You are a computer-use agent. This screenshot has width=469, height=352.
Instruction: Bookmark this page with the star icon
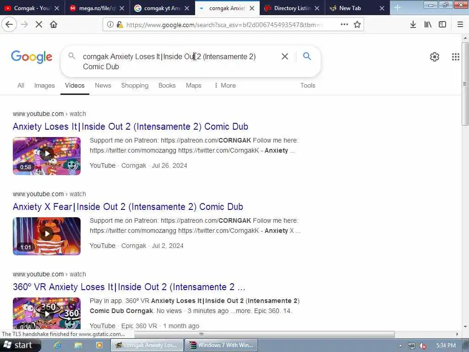pos(357,25)
